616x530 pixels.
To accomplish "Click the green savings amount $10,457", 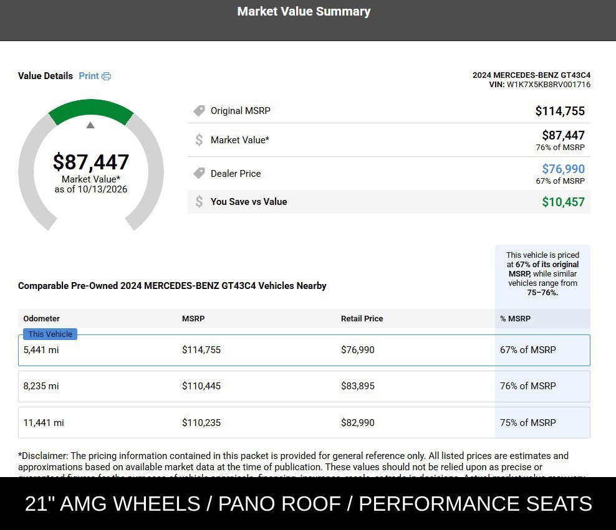I will click(x=563, y=202).
